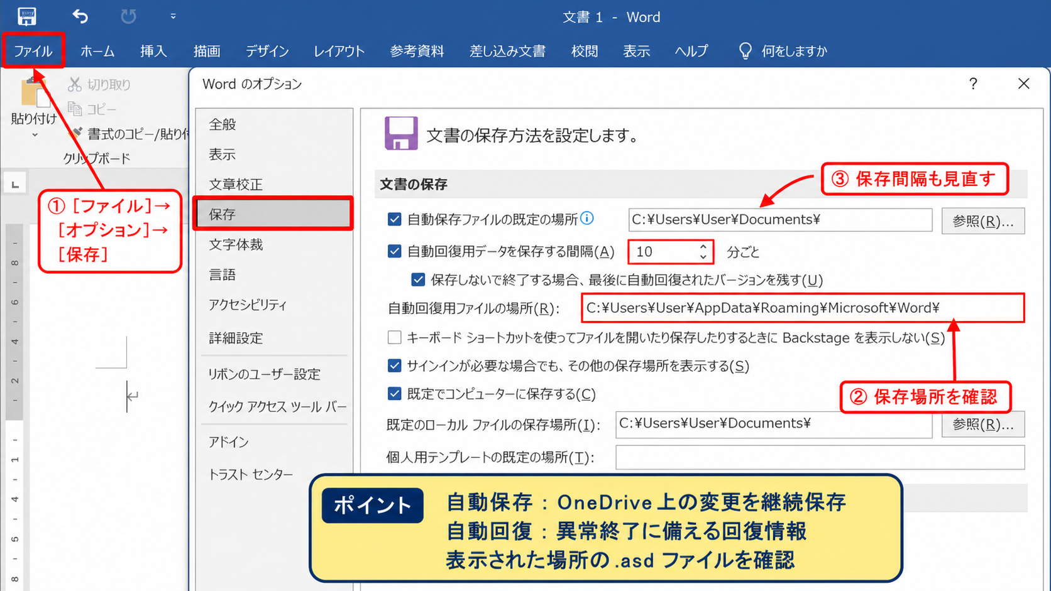Click the info icon next to 自動保存ファイルの既定の場所
This screenshot has width=1051, height=591.
[x=586, y=218]
